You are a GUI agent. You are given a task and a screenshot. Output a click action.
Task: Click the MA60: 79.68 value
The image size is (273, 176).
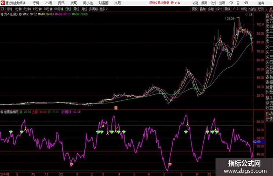tap(79, 14)
